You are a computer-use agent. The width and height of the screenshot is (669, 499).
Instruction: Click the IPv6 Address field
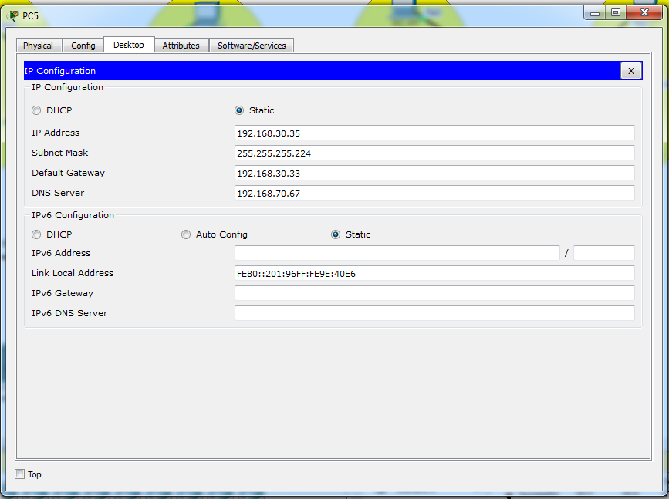click(x=397, y=253)
